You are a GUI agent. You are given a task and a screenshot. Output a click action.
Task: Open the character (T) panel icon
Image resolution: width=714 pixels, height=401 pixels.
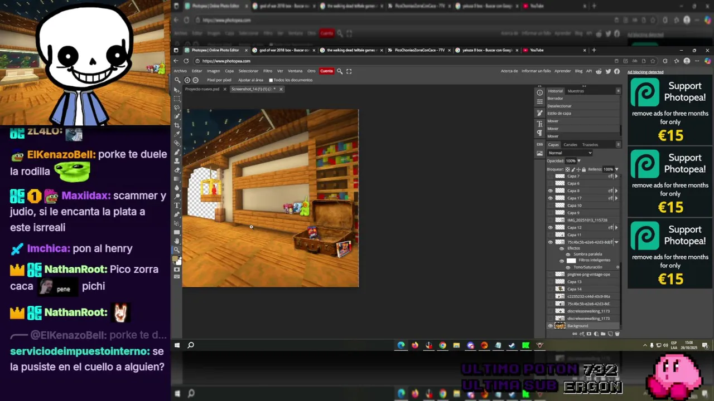[540, 124]
